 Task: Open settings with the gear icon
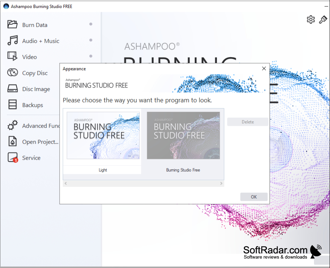coord(311,20)
